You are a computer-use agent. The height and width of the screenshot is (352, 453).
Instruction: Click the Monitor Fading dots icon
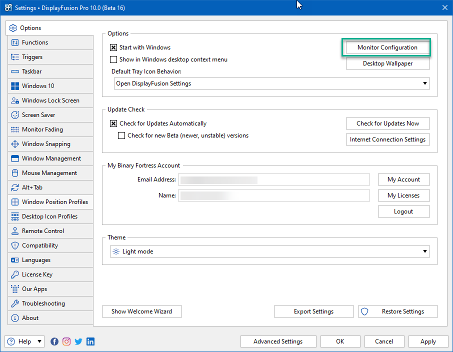click(x=14, y=129)
